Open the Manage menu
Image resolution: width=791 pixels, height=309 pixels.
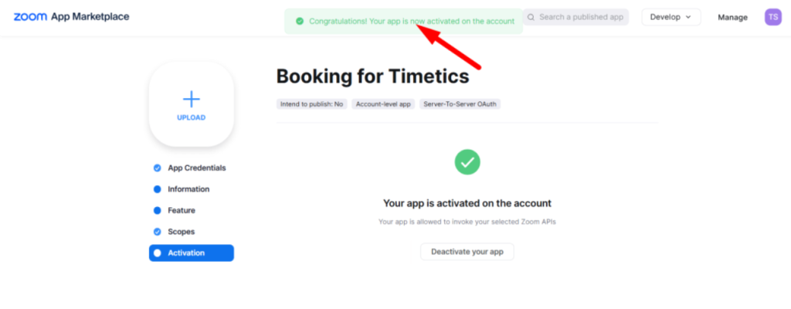(x=732, y=17)
